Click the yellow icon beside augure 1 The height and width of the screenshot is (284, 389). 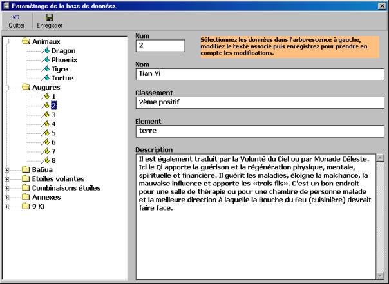[x=45, y=96]
